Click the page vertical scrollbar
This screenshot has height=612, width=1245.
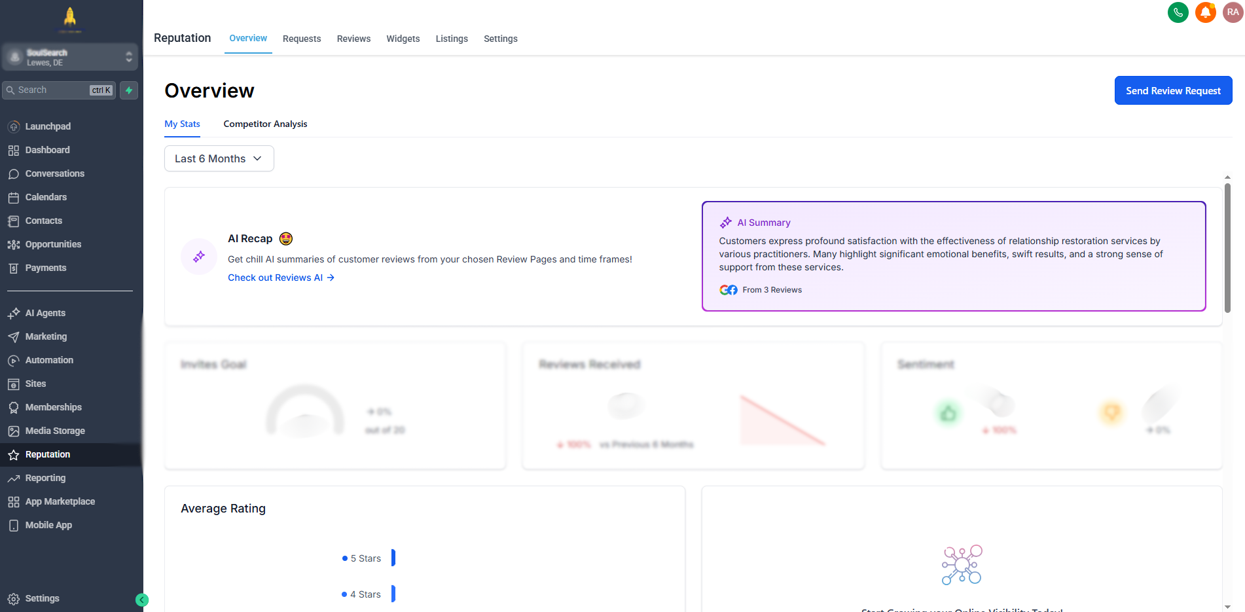point(1227,249)
